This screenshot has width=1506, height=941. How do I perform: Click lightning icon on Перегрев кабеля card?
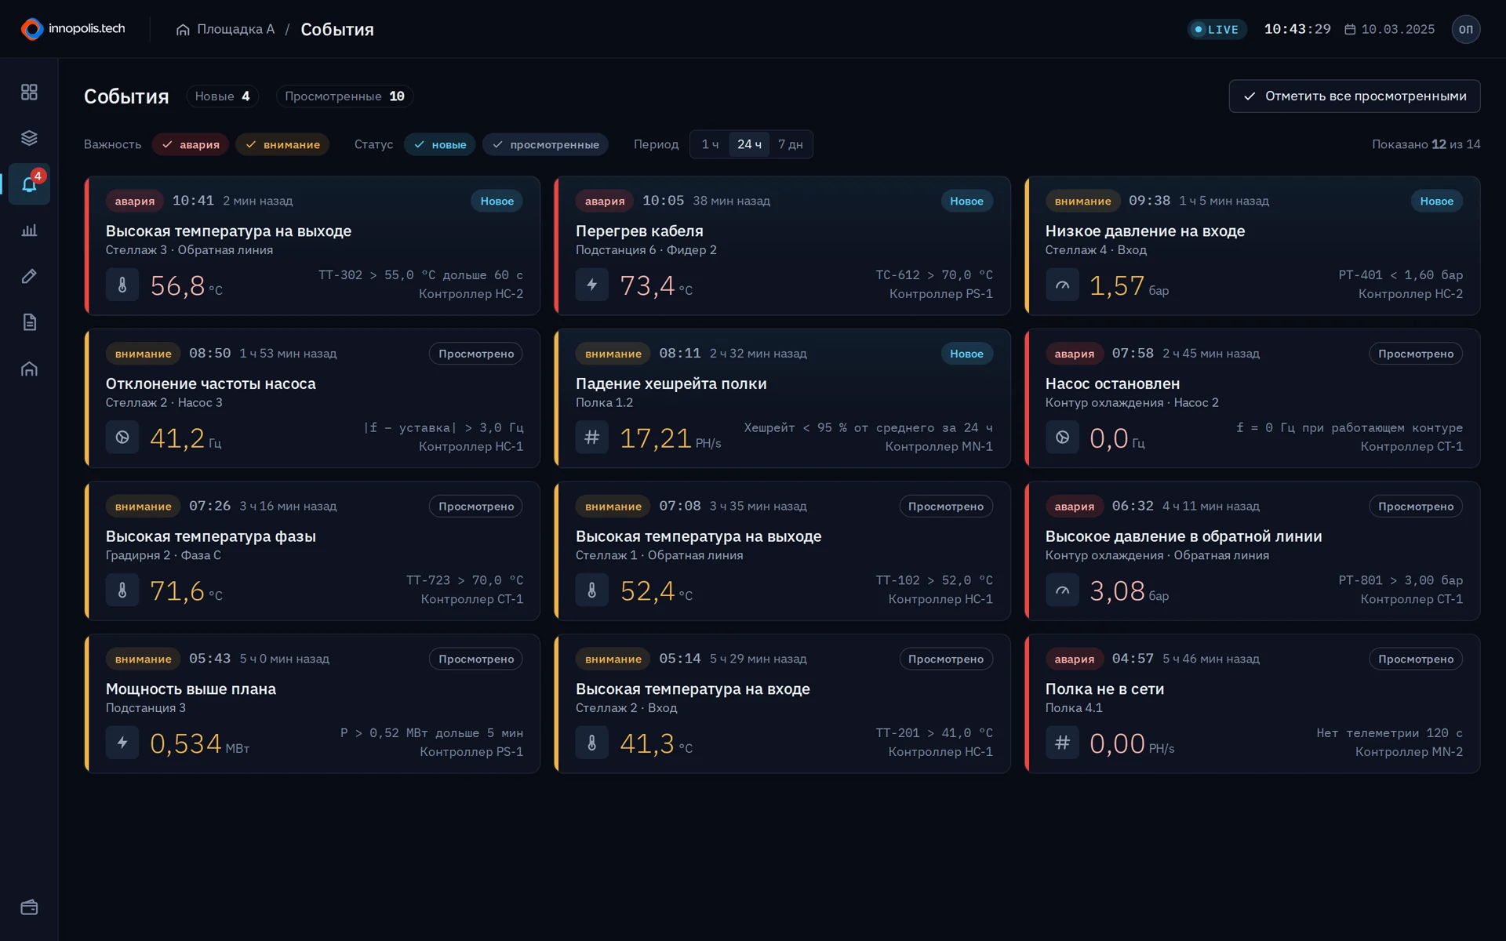(x=592, y=285)
